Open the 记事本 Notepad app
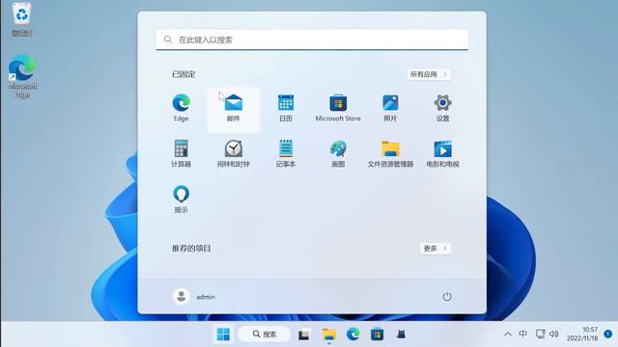This screenshot has width=618, height=347. point(286,154)
